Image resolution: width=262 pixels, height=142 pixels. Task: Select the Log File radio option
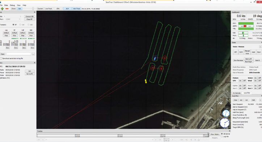[x=222, y=137]
